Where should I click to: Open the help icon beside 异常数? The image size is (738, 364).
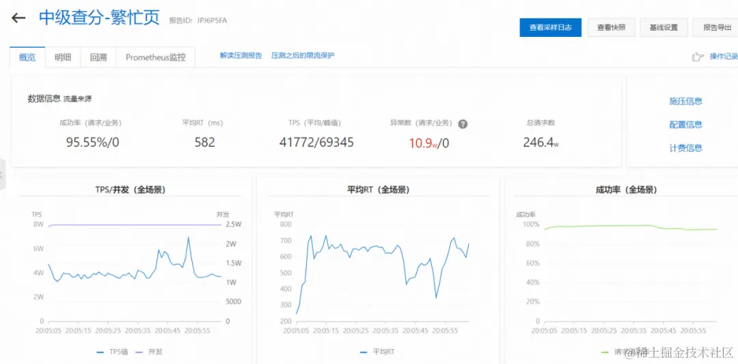pyautogui.click(x=463, y=124)
